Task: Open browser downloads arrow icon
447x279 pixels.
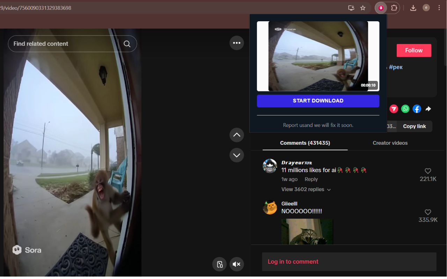Action: (413, 8)
